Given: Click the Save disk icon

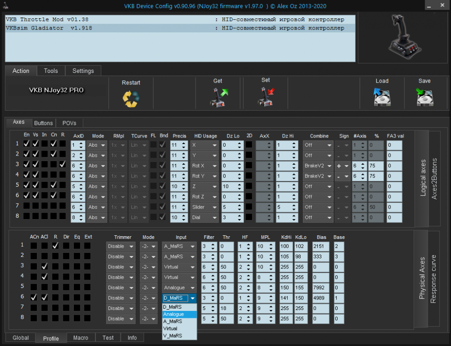Looking at the screenshot, I should (425, 97).
